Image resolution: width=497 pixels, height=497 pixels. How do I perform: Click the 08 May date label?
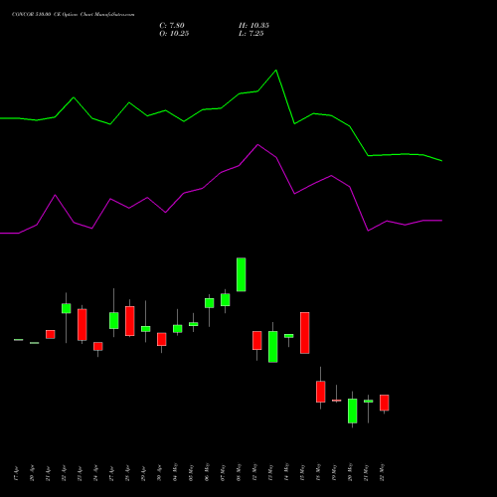click(x=239, y=472)
